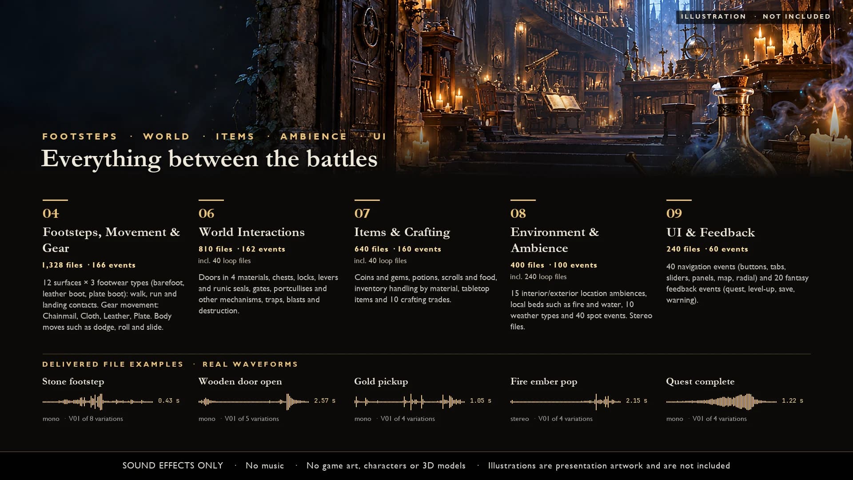
Task: Click the 2.15 s duration value
Action: tap(637, 401)
